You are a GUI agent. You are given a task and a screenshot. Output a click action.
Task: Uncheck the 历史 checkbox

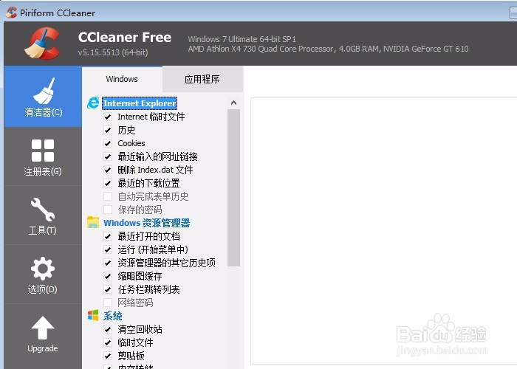108,130
